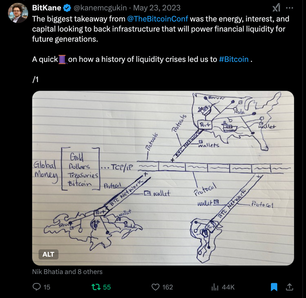Click the BitKane display name
Viewport: 306px width, 298px height.
47,8
